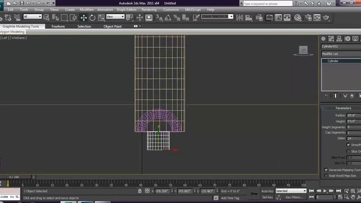Click the Save File icon in quick access
Screen dimensions: 361x203
point(22,3)
